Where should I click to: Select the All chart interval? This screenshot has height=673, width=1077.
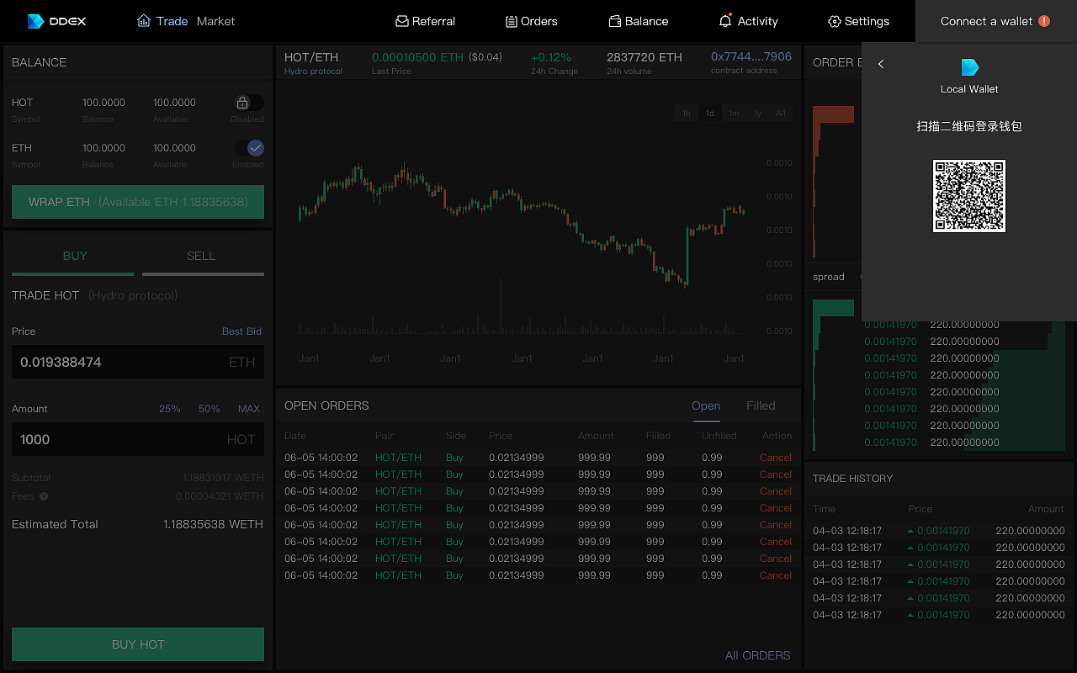click(781, 113)
